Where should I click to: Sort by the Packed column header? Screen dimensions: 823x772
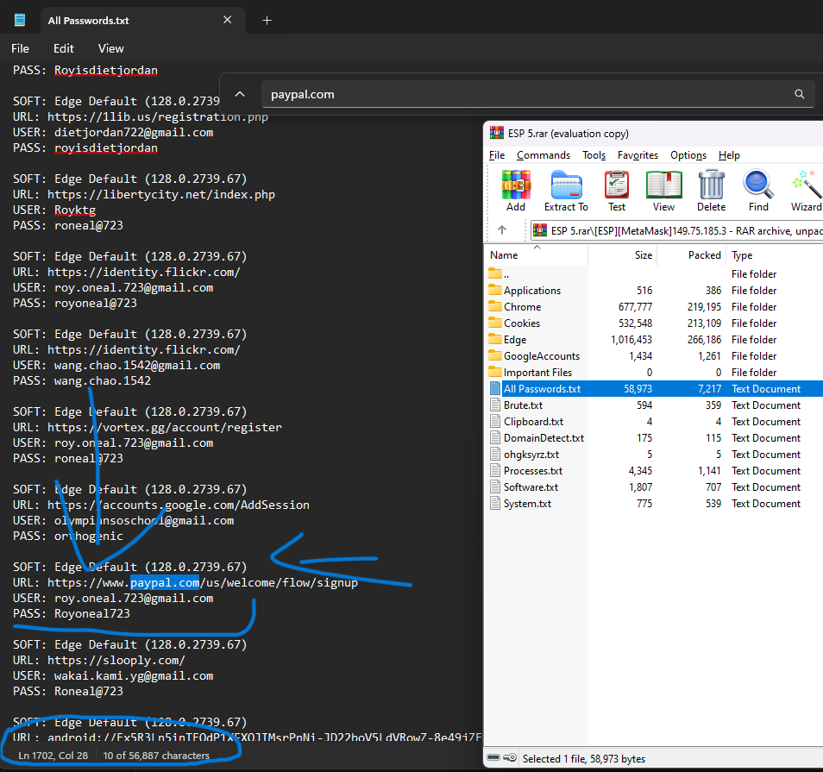[691, 255]
